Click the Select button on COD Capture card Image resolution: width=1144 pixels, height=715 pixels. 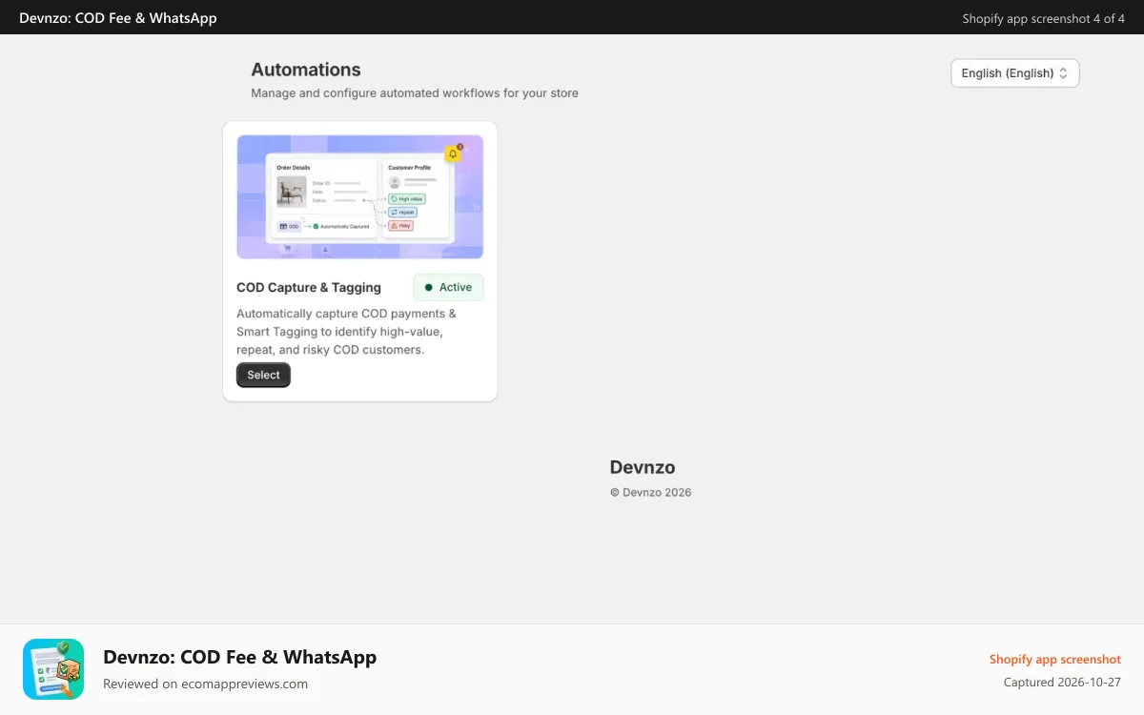pos(263,376)
